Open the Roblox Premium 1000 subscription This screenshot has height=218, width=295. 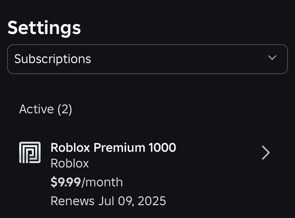coord(113,148)
